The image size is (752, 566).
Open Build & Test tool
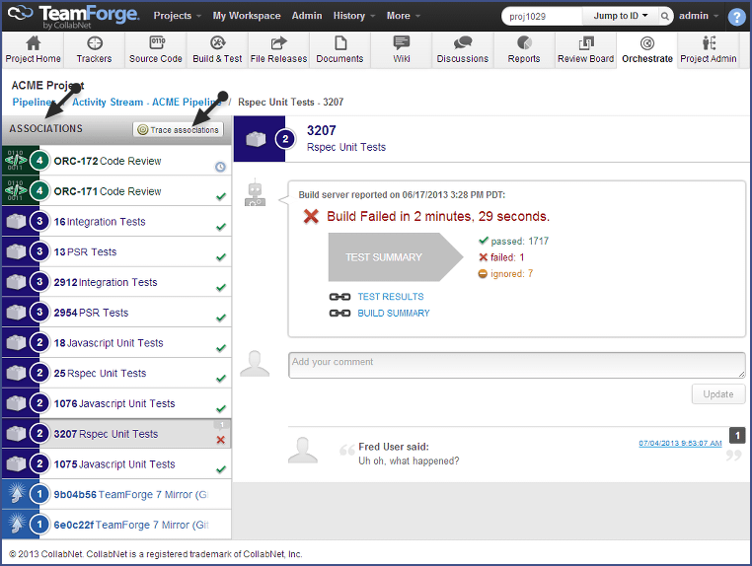pos(217,50)
